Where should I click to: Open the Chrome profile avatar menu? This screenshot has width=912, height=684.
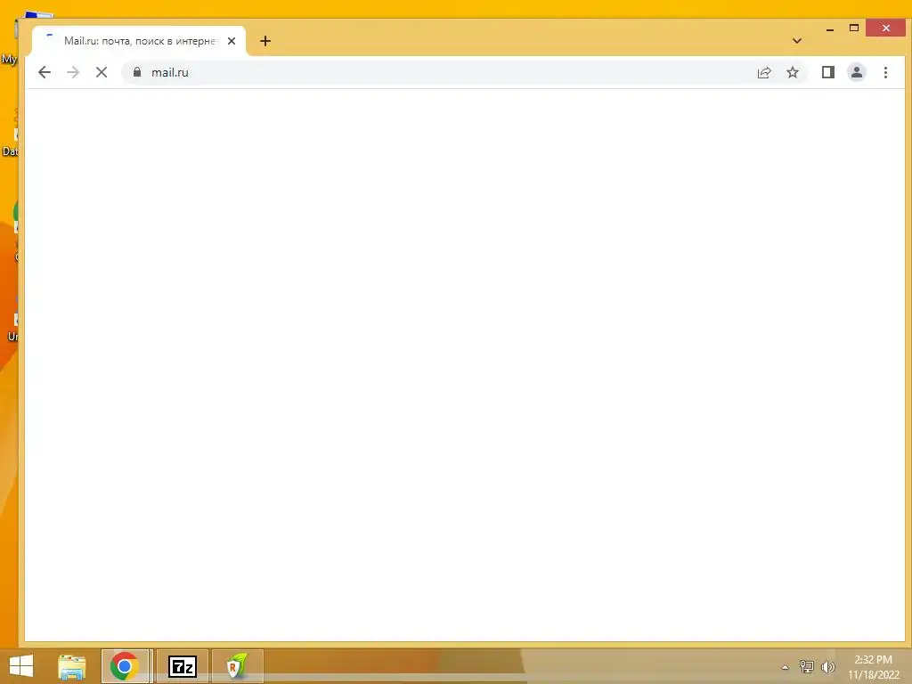tap(856, 72)
